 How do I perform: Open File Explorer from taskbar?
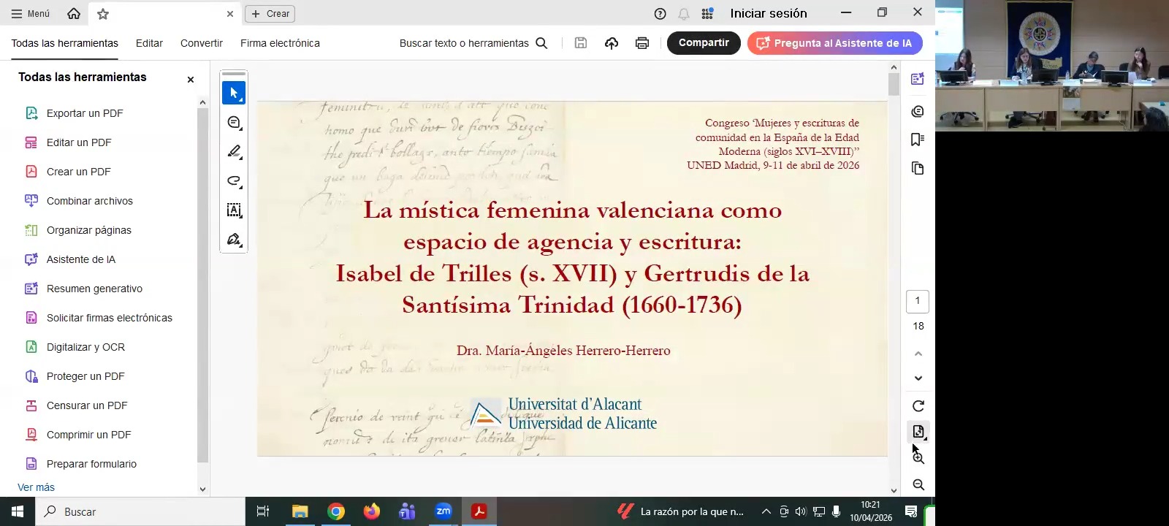coord(300,511)
